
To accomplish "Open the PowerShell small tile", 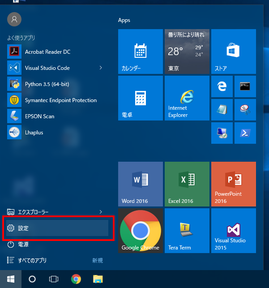I will click(245, 133).
